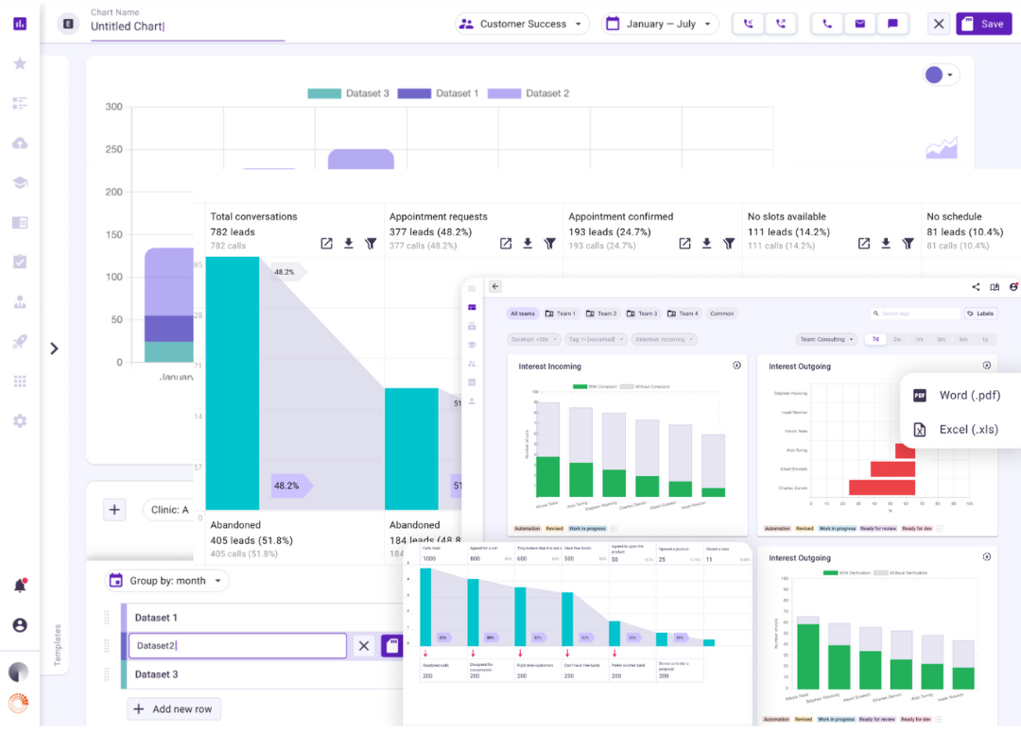Select the Dataset 1 row
Viewport: 1021px width, 732px height.
coord(262,618)
